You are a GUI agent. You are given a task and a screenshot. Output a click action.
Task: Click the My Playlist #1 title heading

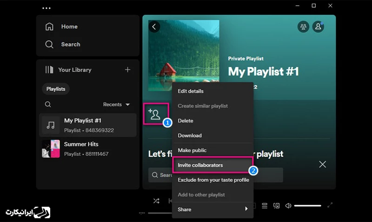[x=263, y=72]
